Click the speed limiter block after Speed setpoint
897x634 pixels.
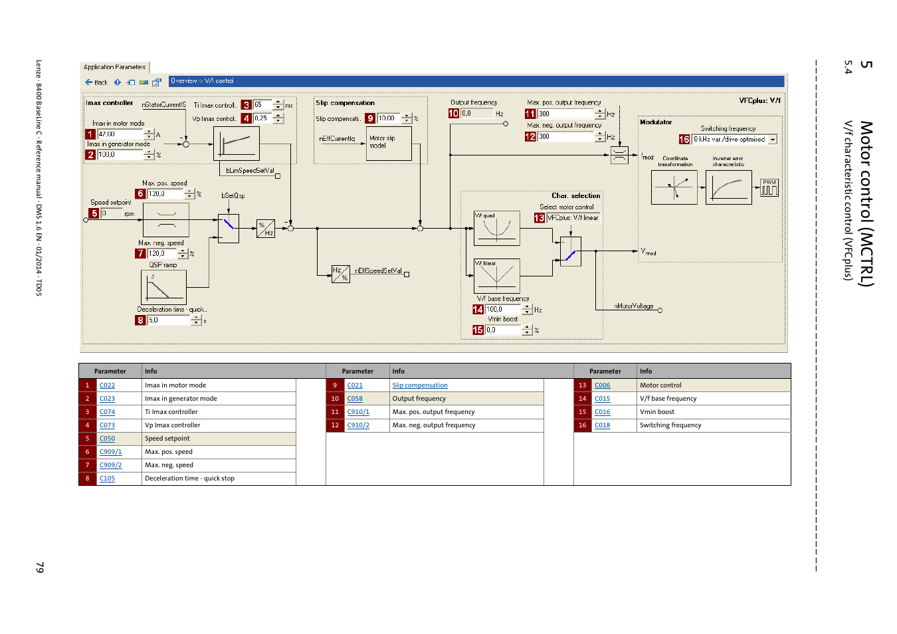(x=166, y=219)
